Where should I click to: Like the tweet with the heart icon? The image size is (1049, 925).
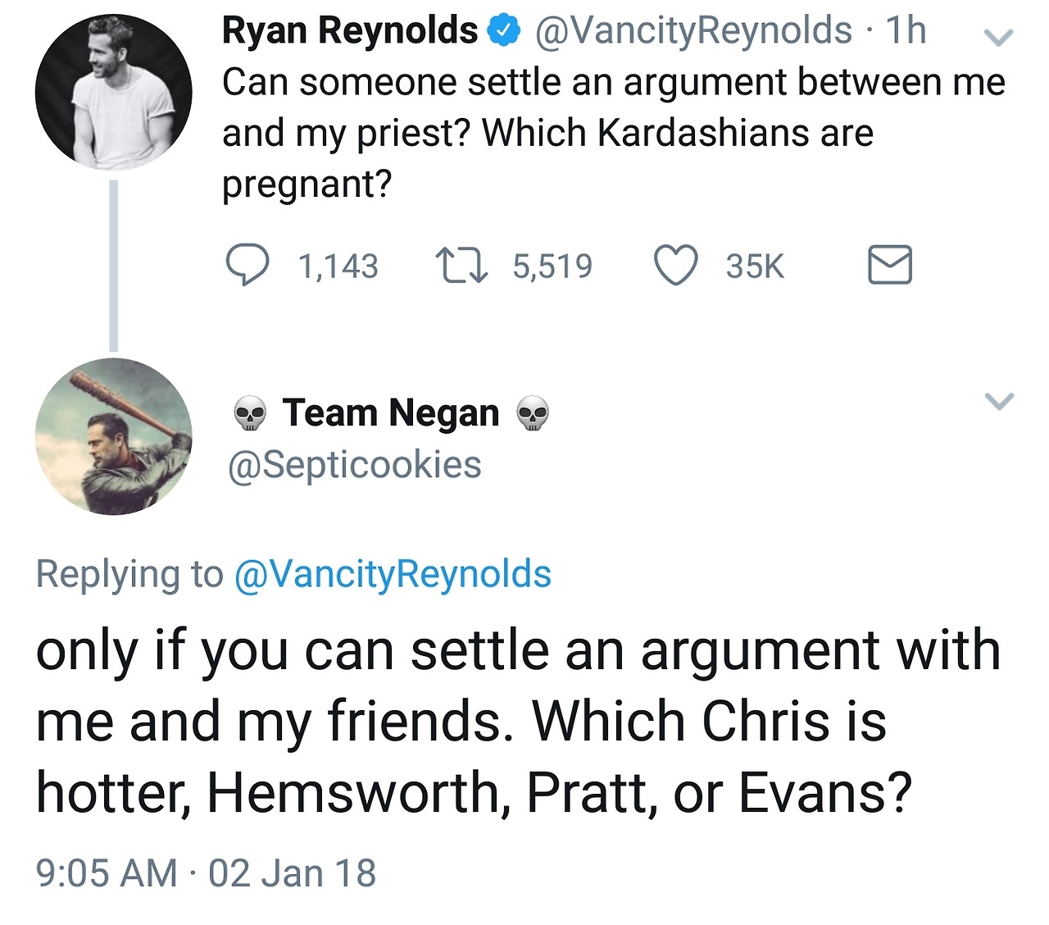(675, 266)
